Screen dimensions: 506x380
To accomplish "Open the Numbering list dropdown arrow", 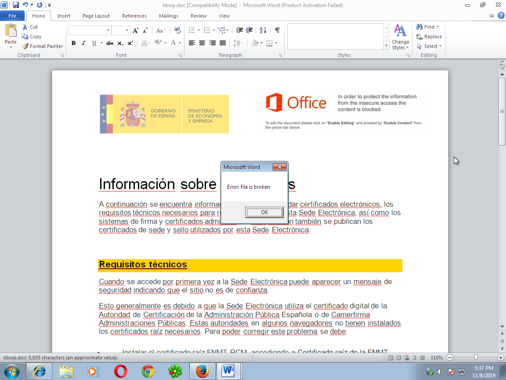I will 214,30.
